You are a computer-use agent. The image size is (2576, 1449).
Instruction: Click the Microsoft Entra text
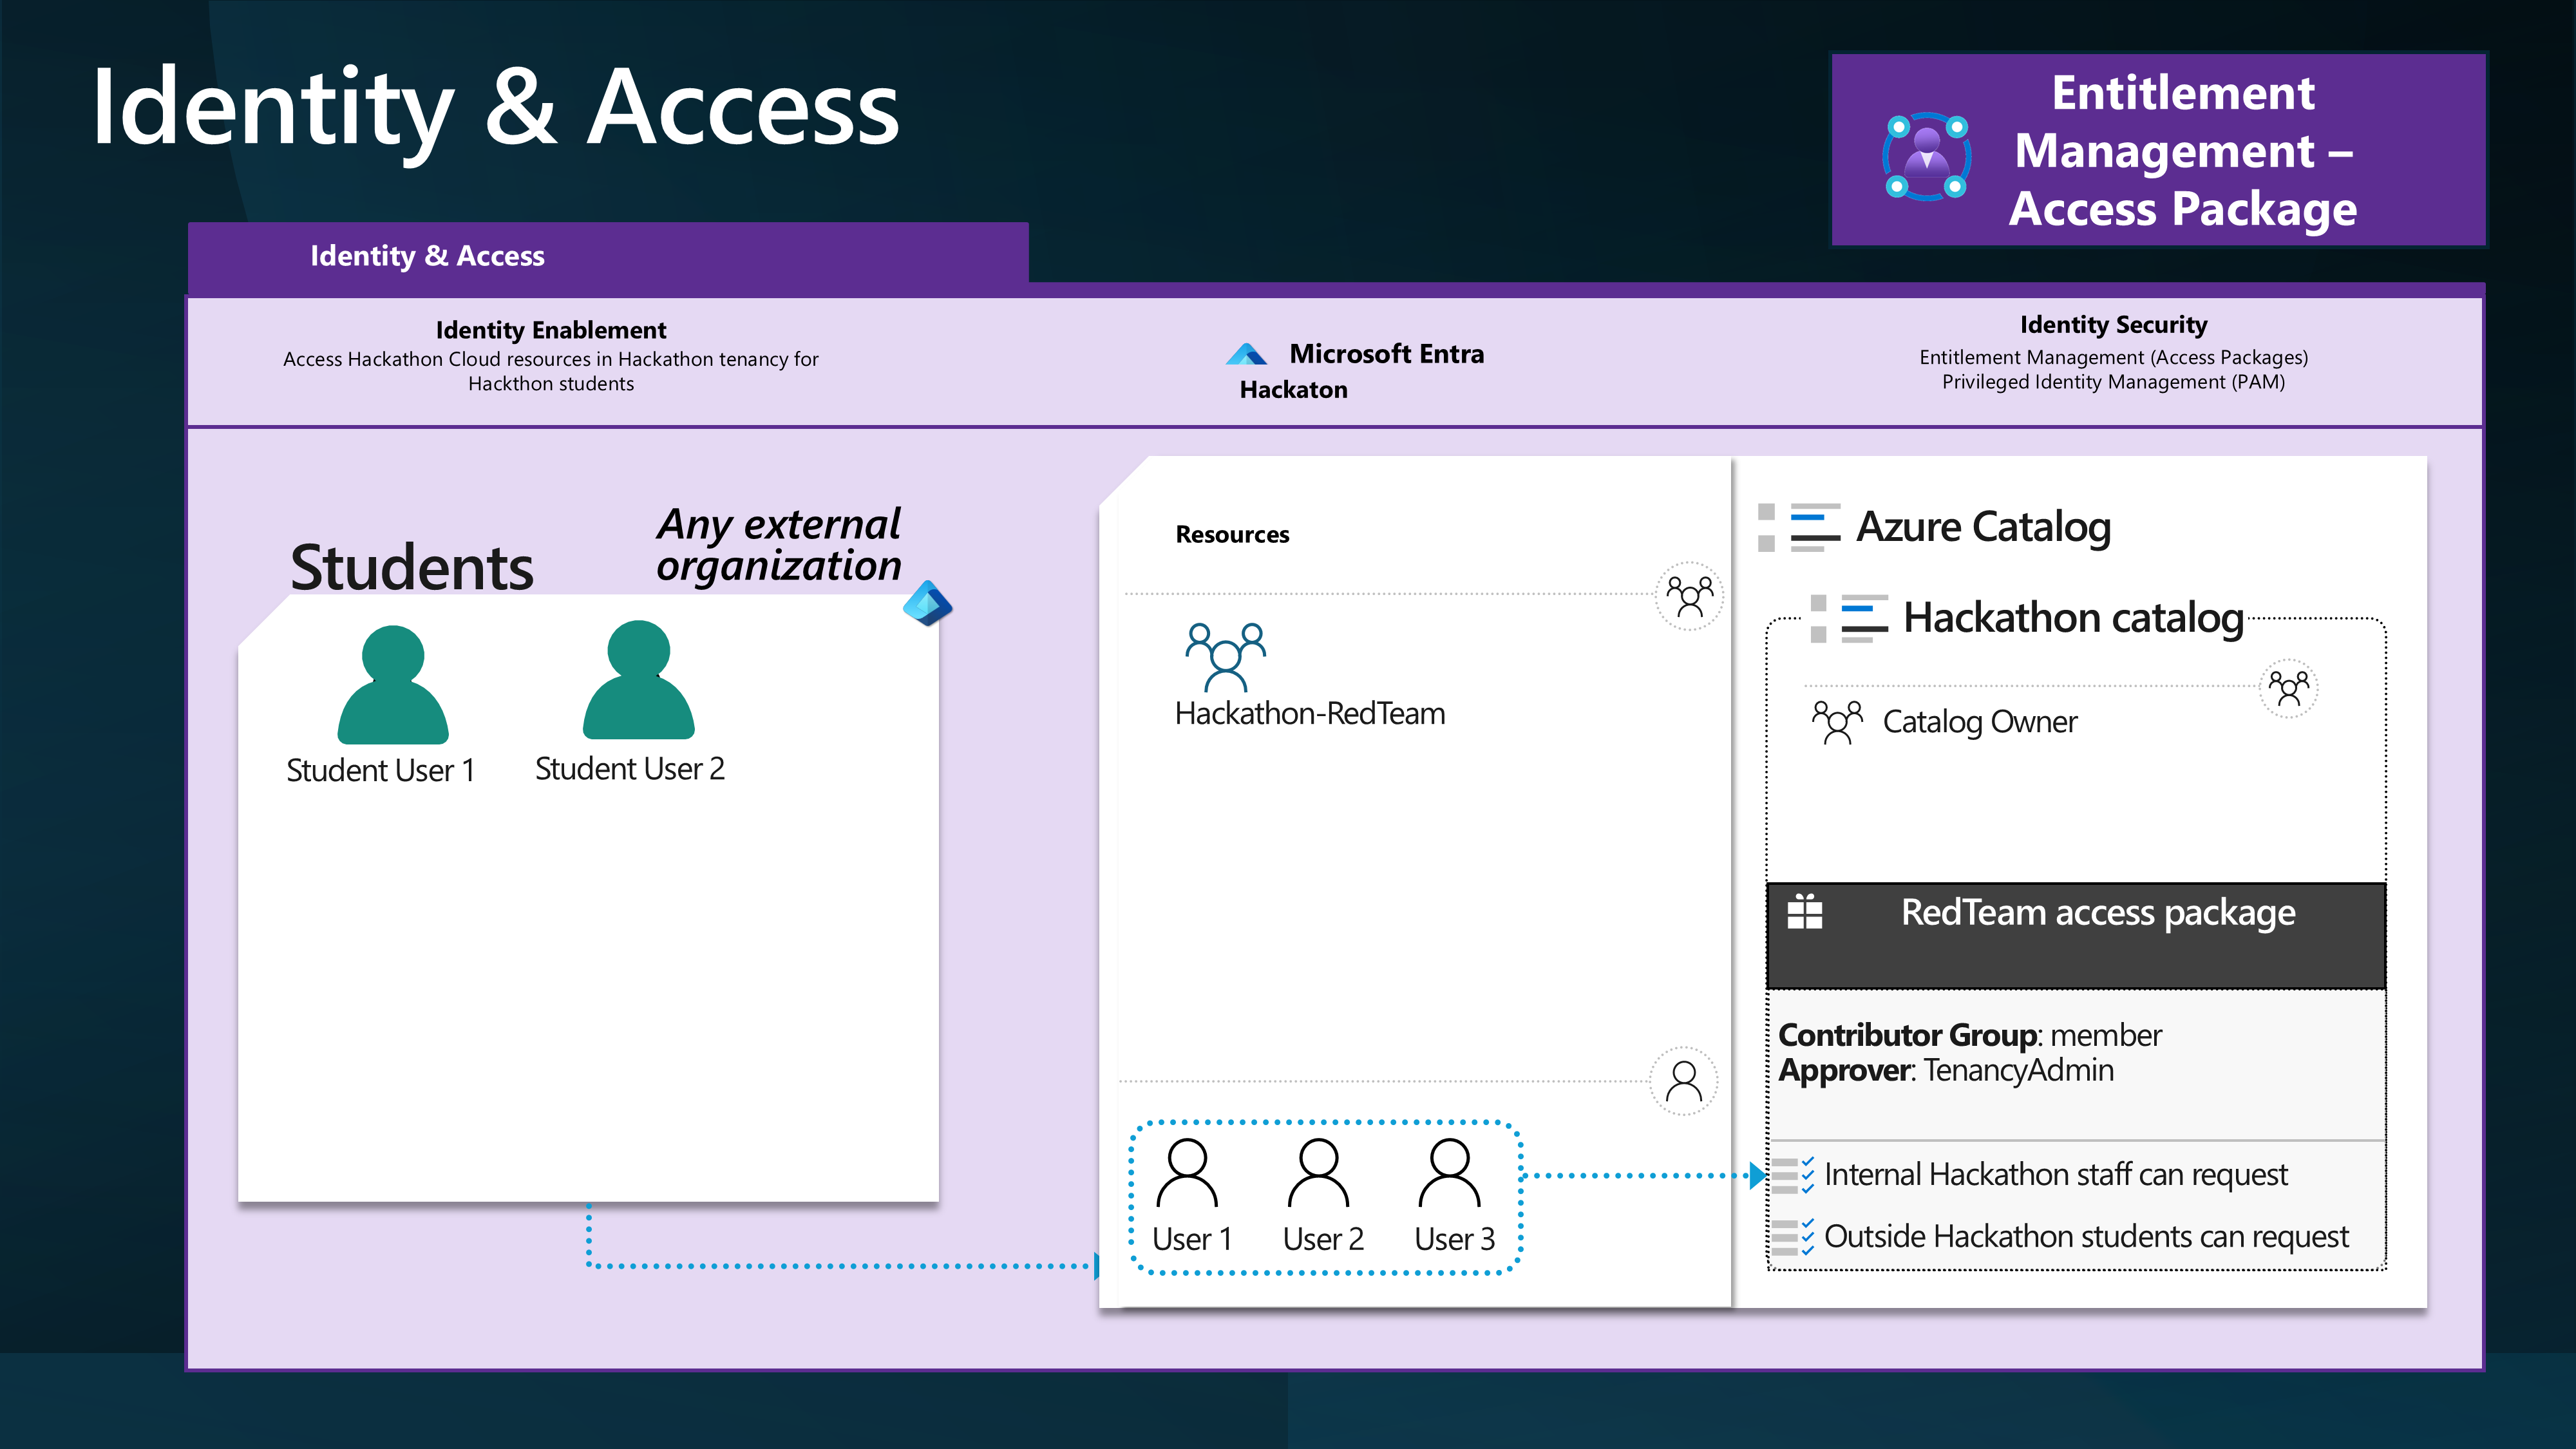(1386, 354)
